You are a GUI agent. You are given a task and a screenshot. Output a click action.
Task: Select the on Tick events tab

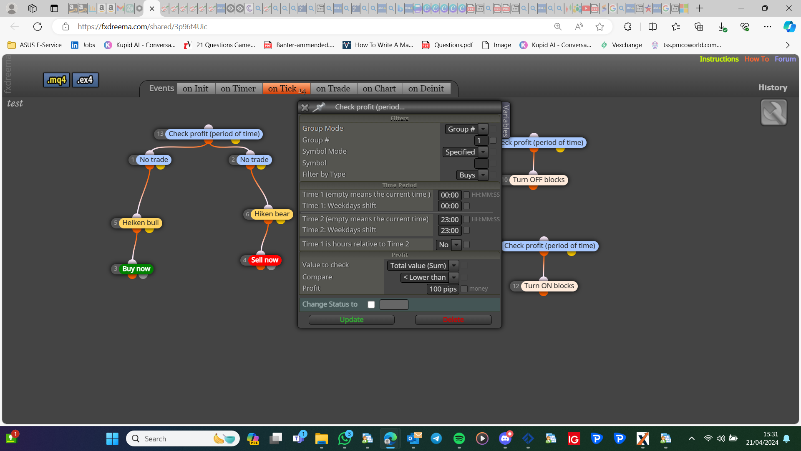pyautogui.click(x=287, y=89)
